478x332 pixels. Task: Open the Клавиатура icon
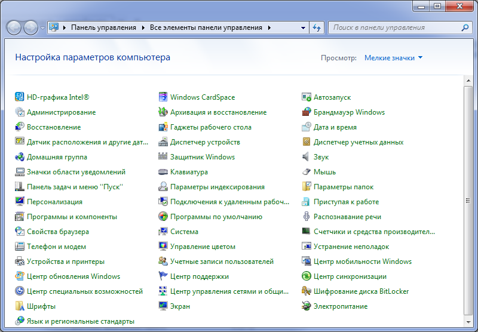(x=163, y=172)
